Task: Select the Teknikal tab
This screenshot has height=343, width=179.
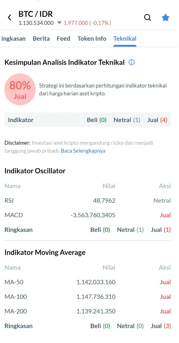Action: pos(125,39)
